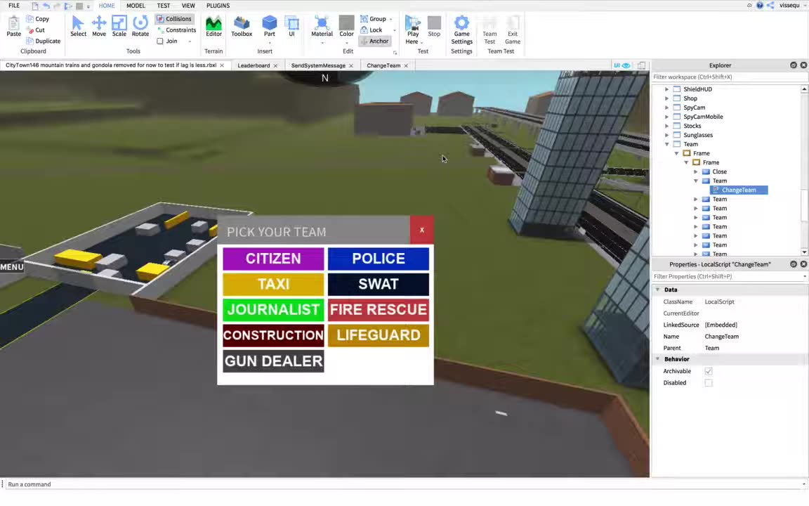Choose the SWAT team button
Screen dimensions: 809x506
[x=379, y=285]
